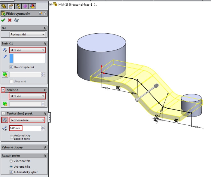
Task: Click the 50 dimension in sketch
Action: pyautogui.click(x=118, y=88)
